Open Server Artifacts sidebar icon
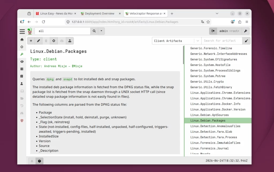 tap(22, 69)
